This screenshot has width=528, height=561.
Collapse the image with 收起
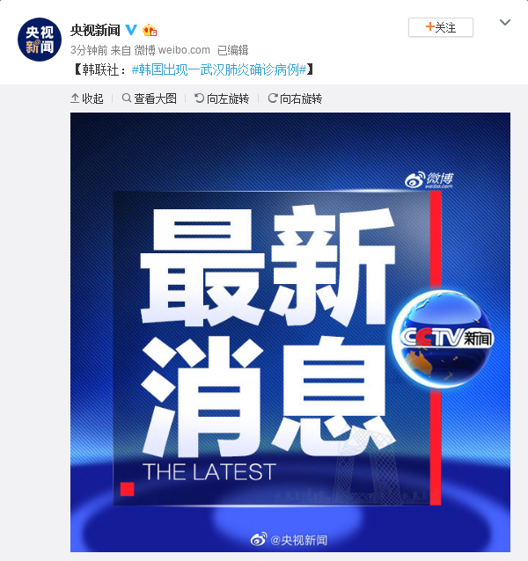coord(87,98)
